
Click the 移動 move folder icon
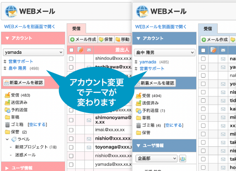click(x=118, y=40)
